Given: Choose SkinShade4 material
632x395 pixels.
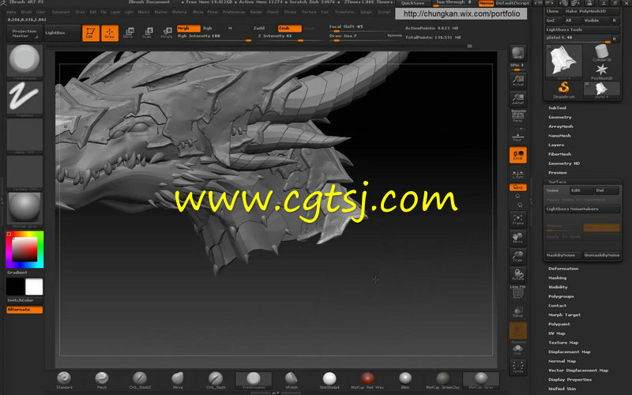Looking at the screenshot, I should coord(329,381).
